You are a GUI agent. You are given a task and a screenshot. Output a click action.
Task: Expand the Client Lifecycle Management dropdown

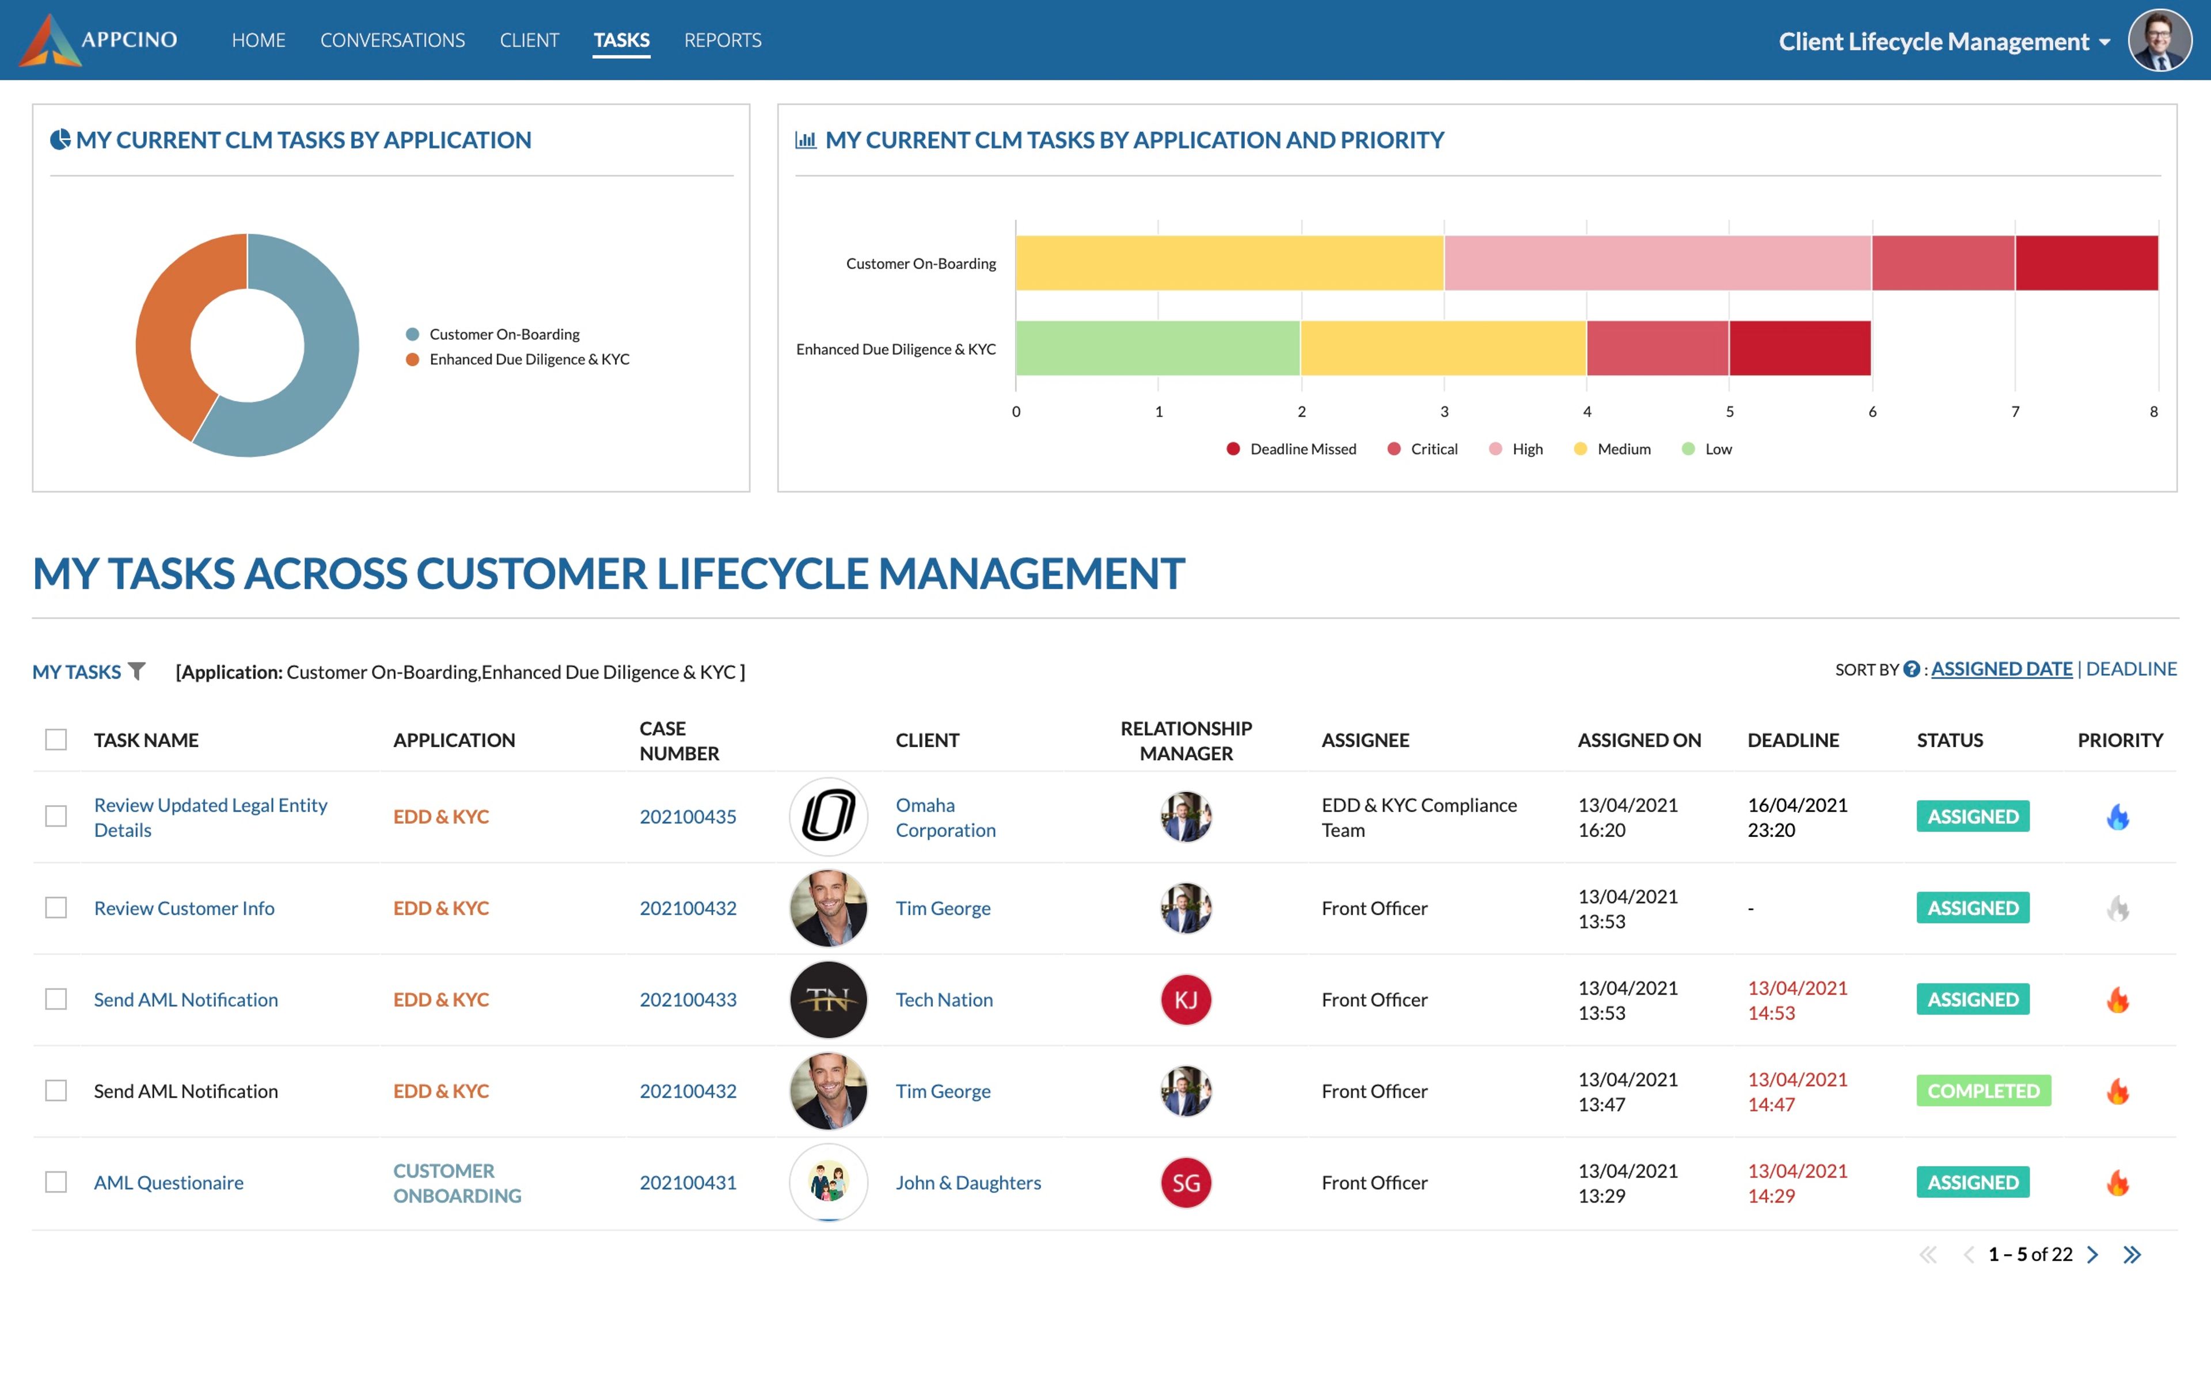[x=1945, y=41]
